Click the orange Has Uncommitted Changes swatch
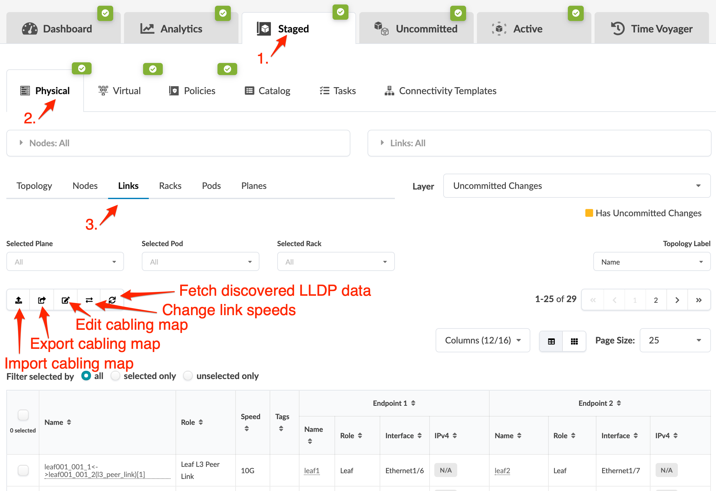Image resolution: width=716 pixels, height=491 pixels. pos(589,213)
